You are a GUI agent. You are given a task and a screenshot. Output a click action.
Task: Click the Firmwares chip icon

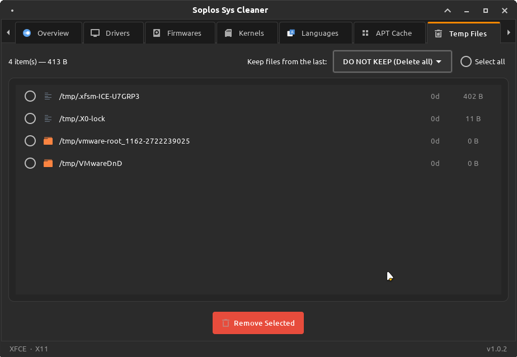pos(157,33)
